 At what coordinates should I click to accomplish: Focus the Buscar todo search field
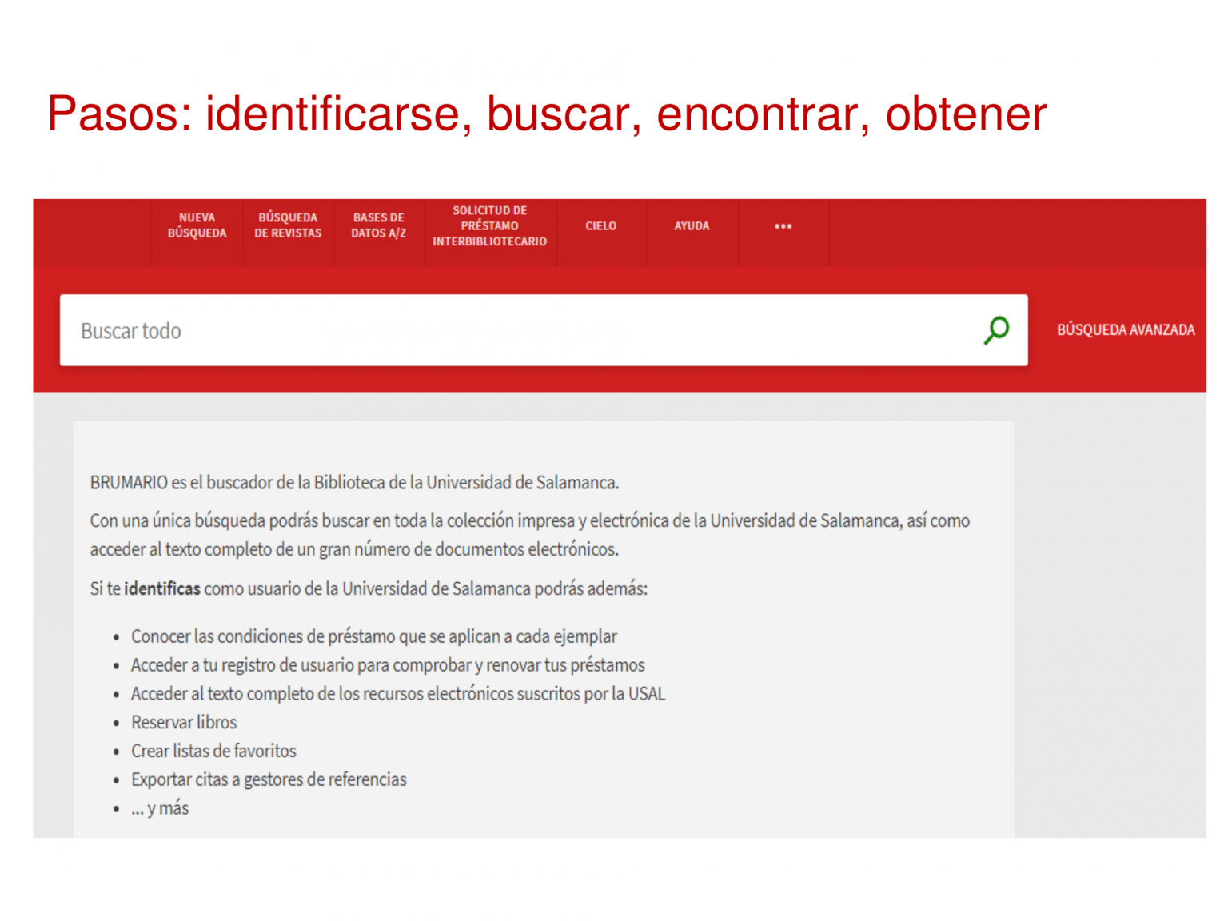(x=520, y=330)
